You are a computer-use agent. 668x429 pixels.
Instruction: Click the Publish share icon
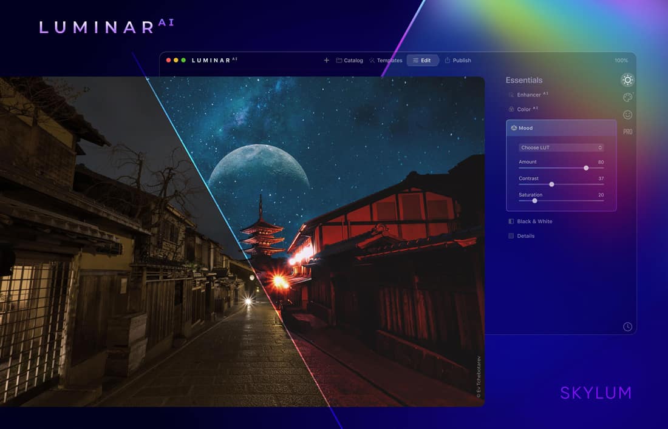click(x=448, y=61)
